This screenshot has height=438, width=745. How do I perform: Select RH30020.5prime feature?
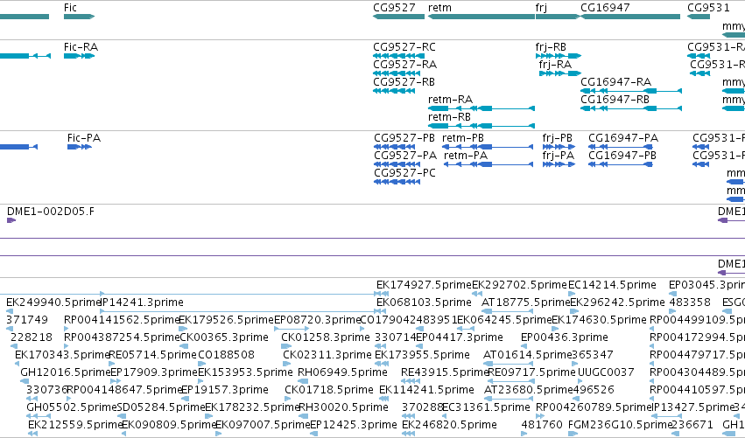[x=343, y=408]
